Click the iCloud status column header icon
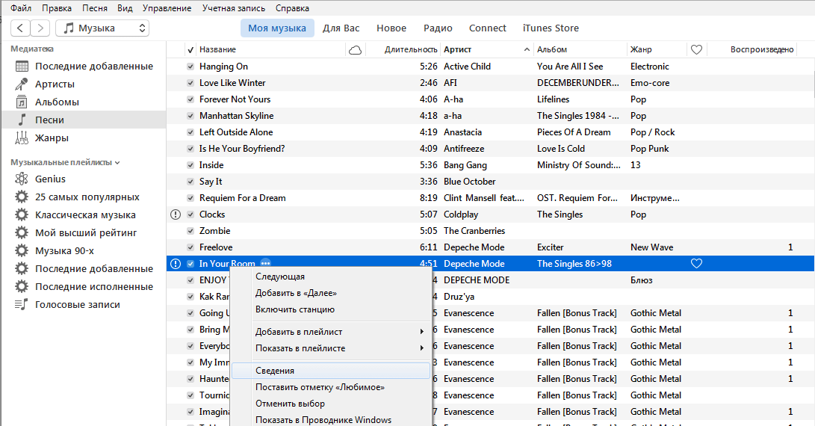Image resolution: width=815 pixels, height=426 pixels. (x=355, y=50)
